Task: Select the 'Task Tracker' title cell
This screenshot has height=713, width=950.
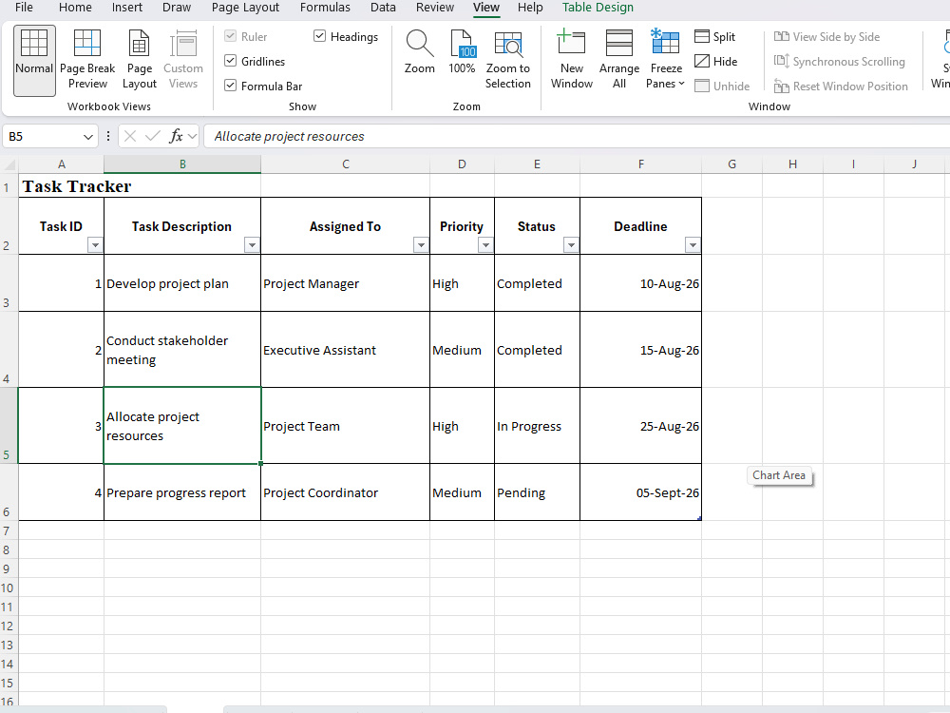Action: (61, 186)
